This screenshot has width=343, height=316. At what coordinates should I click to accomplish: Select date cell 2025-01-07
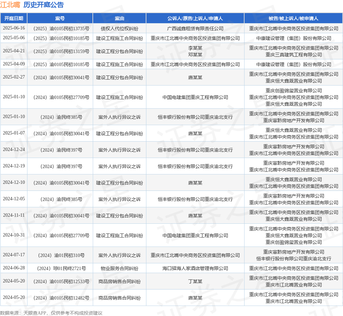click(x=14, y=133)
